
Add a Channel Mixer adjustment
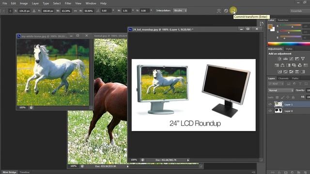(x=300, y=65)
